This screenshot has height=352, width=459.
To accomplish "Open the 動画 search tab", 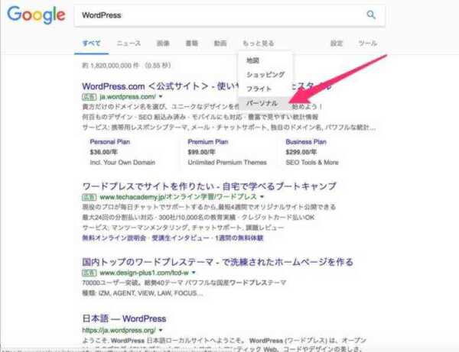I will (x=220, y=44).
